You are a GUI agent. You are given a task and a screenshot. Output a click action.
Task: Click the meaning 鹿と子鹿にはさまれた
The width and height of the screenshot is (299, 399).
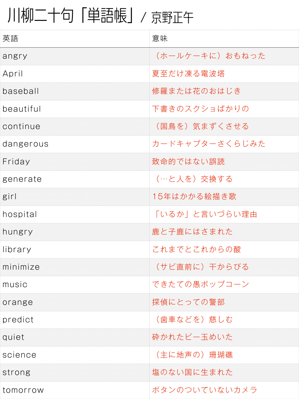pos(192,232)
